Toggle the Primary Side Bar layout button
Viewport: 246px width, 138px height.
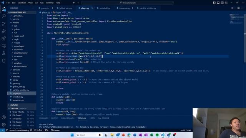214,3
